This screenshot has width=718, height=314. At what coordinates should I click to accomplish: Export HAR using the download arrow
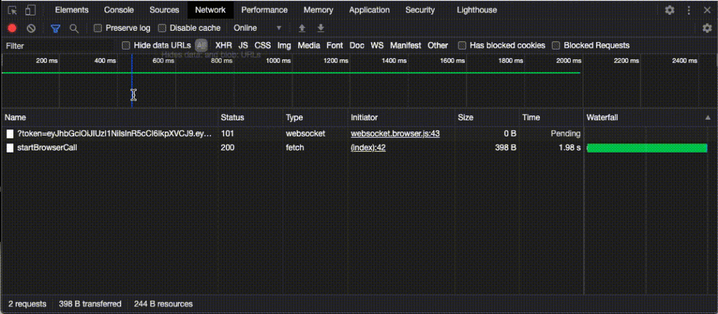click(x=321, y=28)
